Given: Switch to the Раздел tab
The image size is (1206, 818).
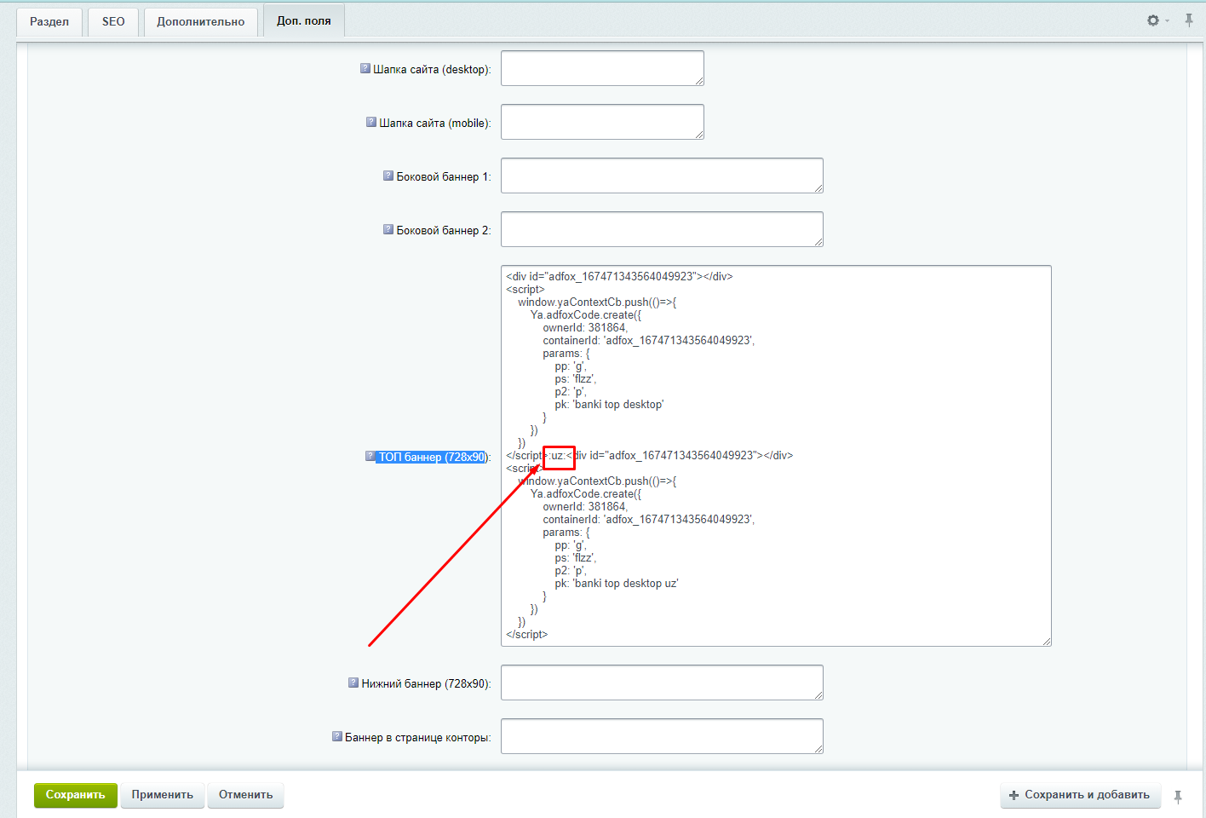Looking at the screenshot, I should click(x=49, y=21).
